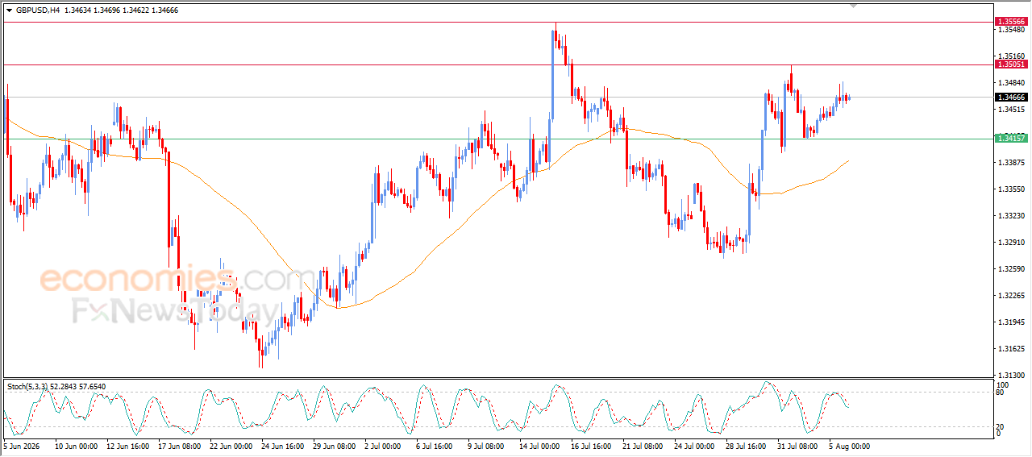The height and width of the screenshot is (457, 1032).
Task: Select the green 1.34157 price label
Action: 1011,139
